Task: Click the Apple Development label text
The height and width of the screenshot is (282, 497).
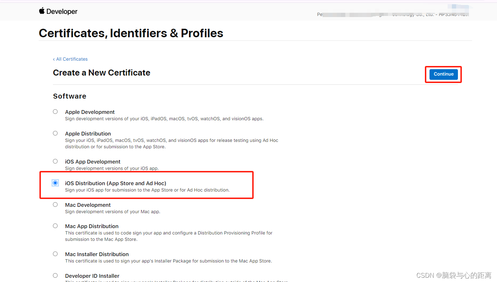Action: click(x=90, y=112)
